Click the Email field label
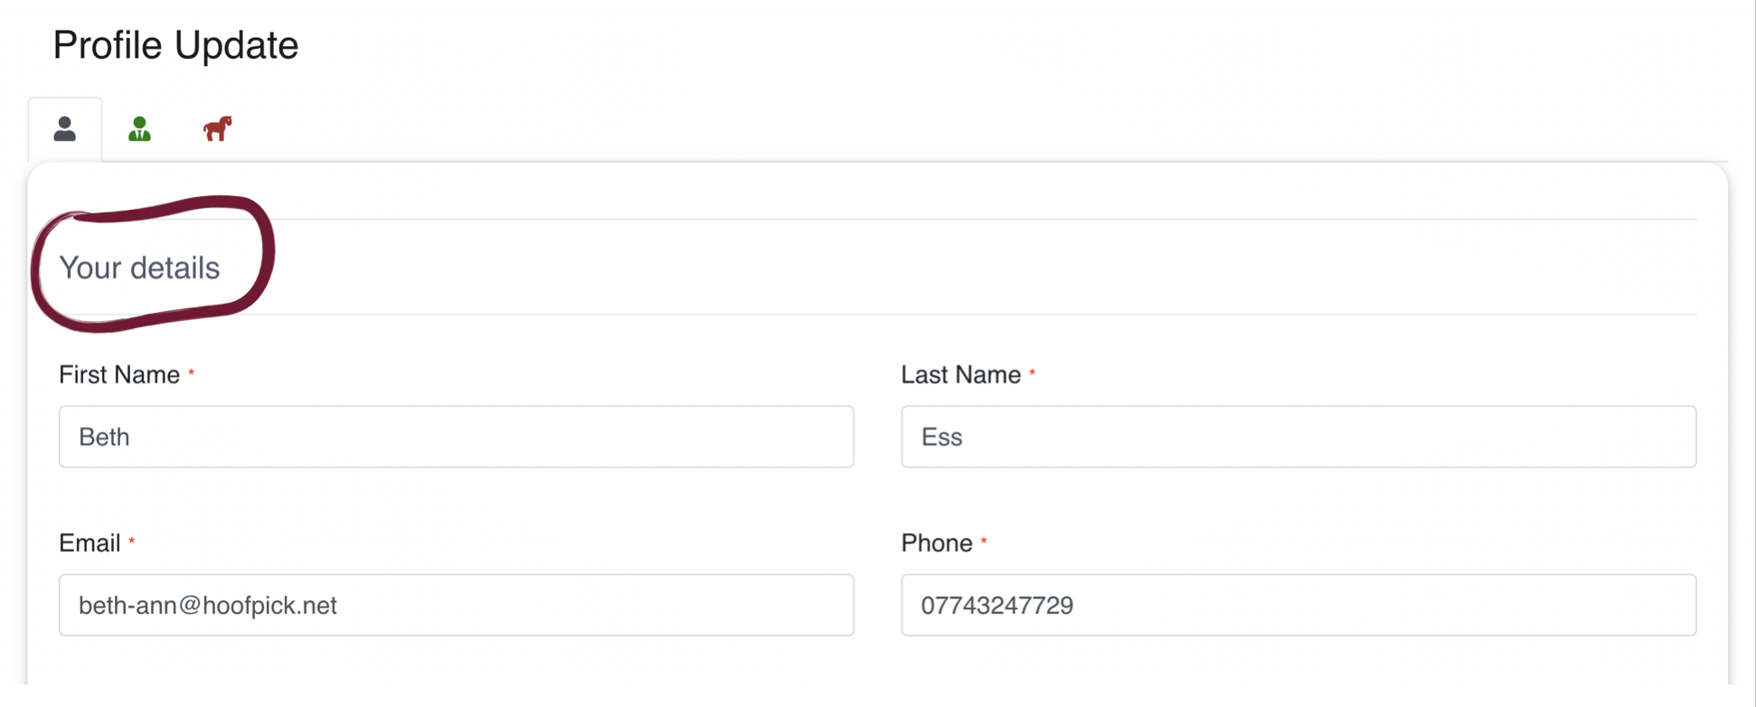 90,543
